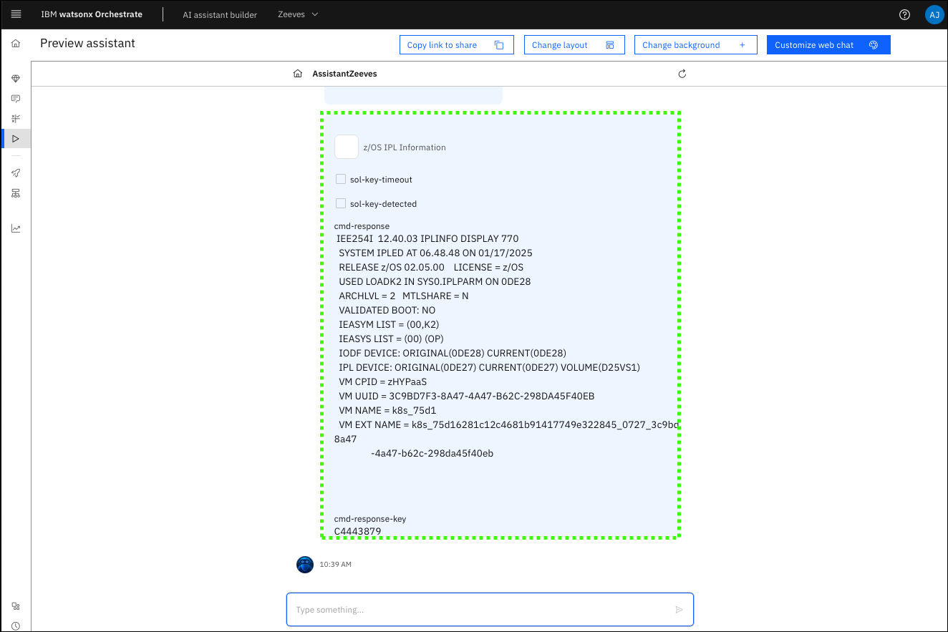Open Customize web chat
This screenshot has width=948, height=632.
coord(828,45)
